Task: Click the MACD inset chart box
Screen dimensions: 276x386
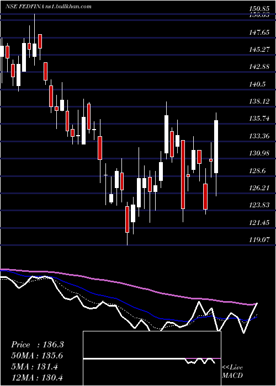Action: (x=152, y=358)
